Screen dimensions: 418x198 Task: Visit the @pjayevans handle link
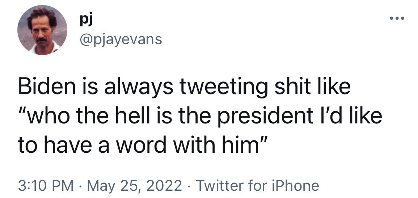(x=121, y=40)
